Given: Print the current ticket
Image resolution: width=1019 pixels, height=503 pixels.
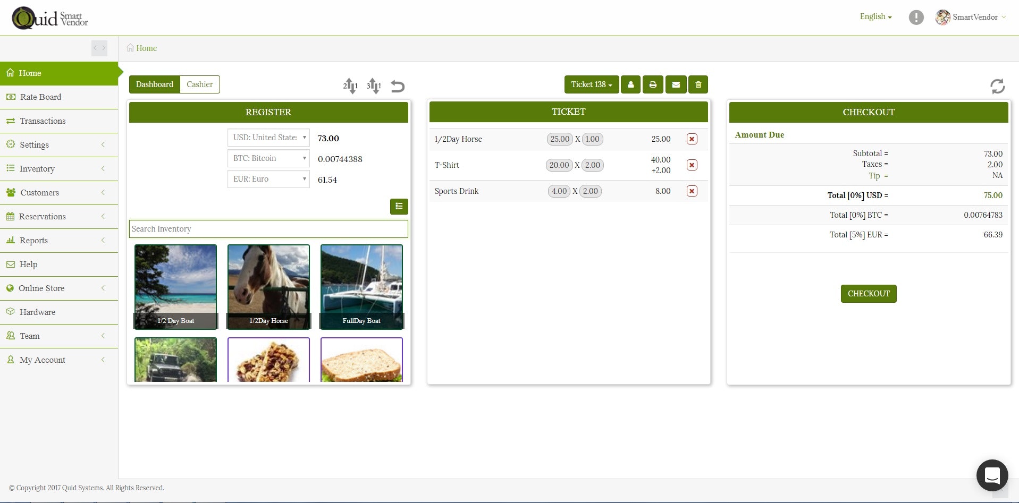Looking at the screenshot, I should coord(653,84).
